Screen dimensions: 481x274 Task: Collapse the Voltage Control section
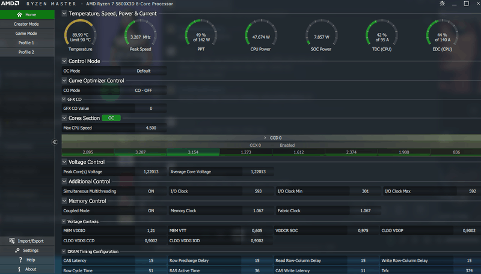(x=64, y=162)
